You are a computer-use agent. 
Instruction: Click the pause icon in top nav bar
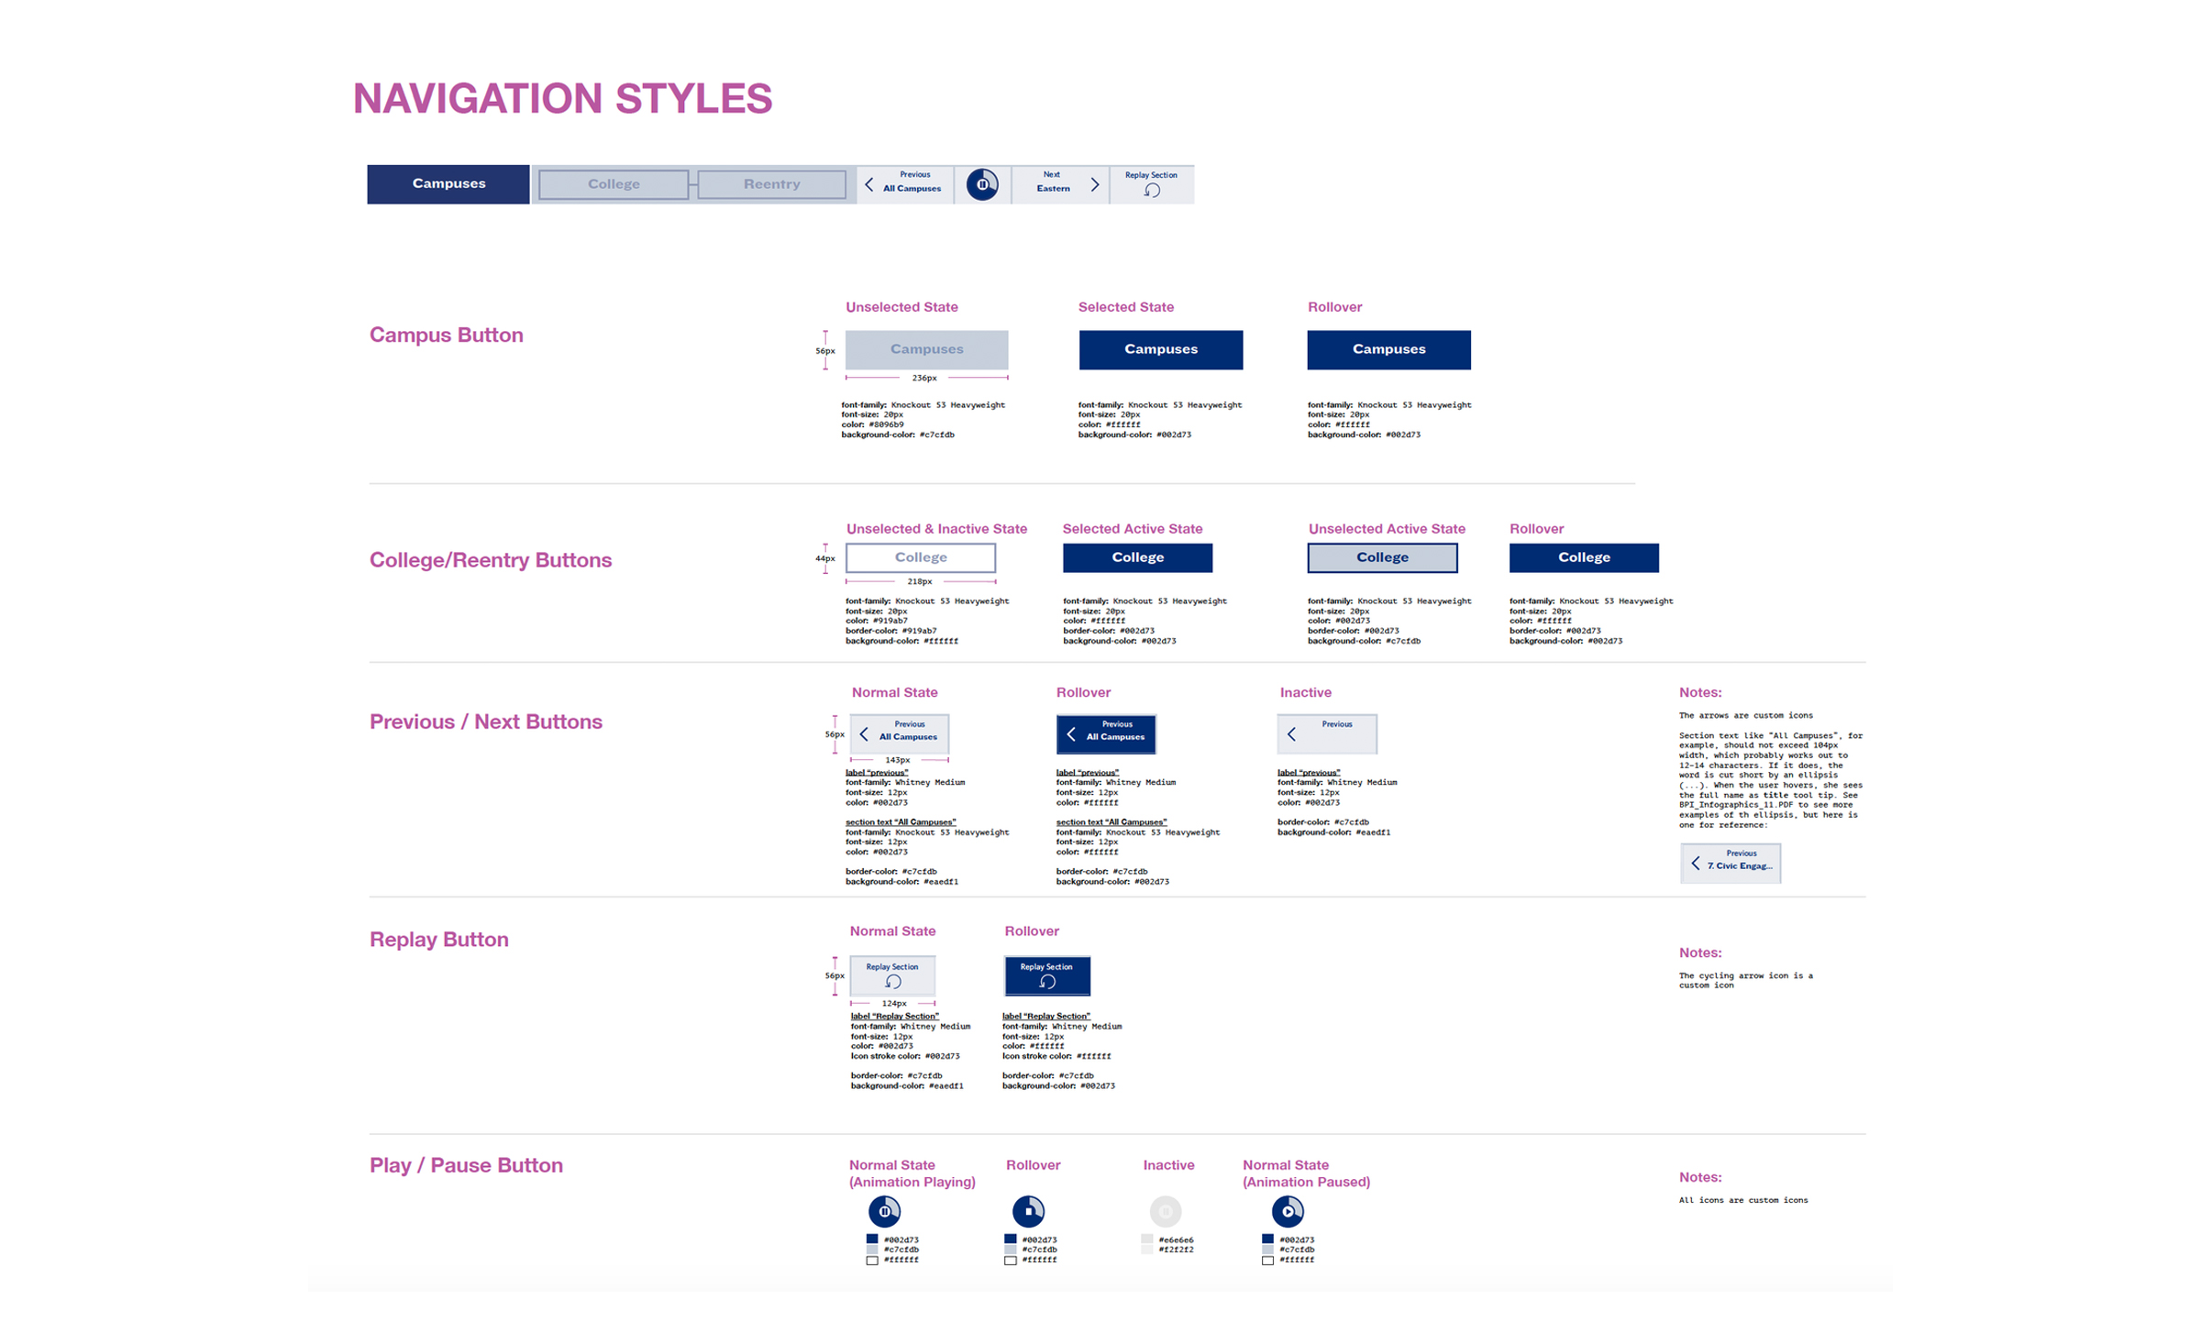pyautogui.click(x=982, y=184)
